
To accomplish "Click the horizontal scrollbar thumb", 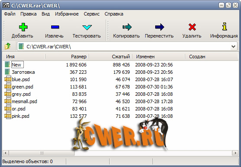I will point(42,153).
